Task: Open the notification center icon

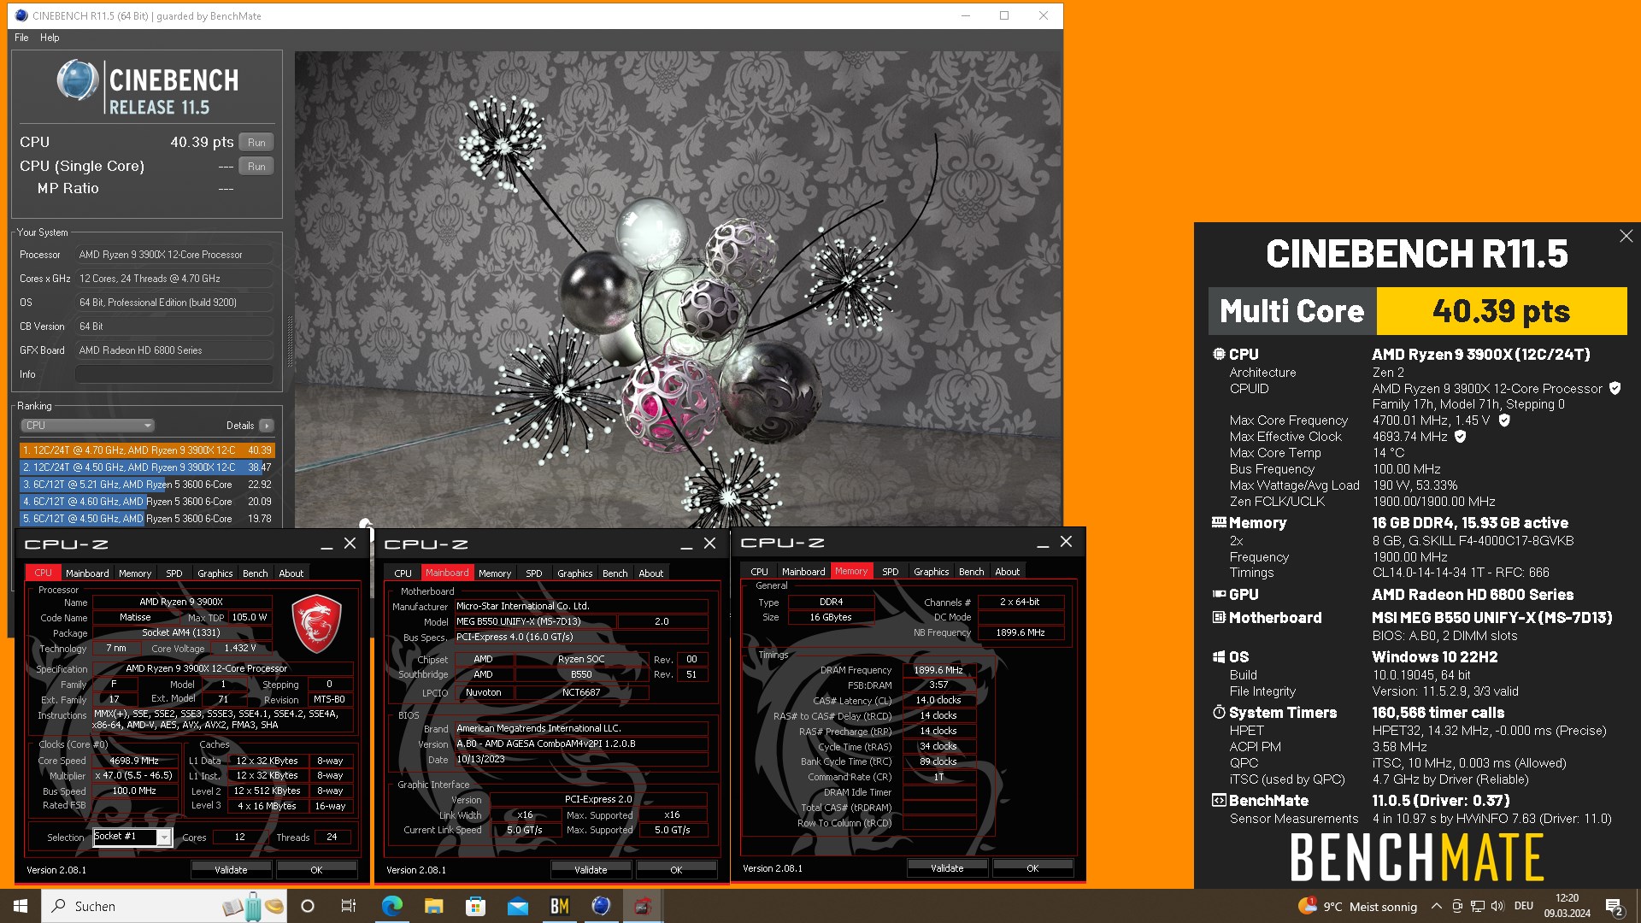Action: [1615, 906]
